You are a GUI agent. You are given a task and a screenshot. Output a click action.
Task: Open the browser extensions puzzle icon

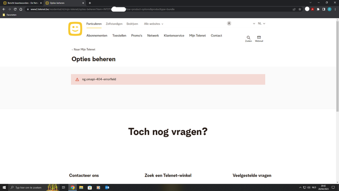[x=318, y=9]
